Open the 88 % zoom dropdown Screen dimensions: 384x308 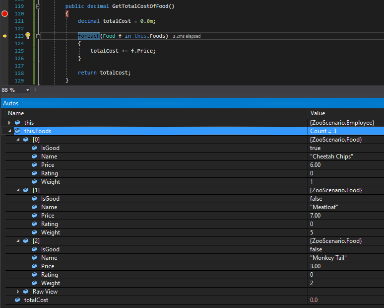click(x=27, y=90)
